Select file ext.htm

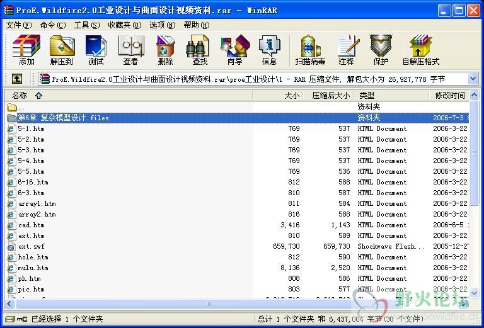pos(31,236)
